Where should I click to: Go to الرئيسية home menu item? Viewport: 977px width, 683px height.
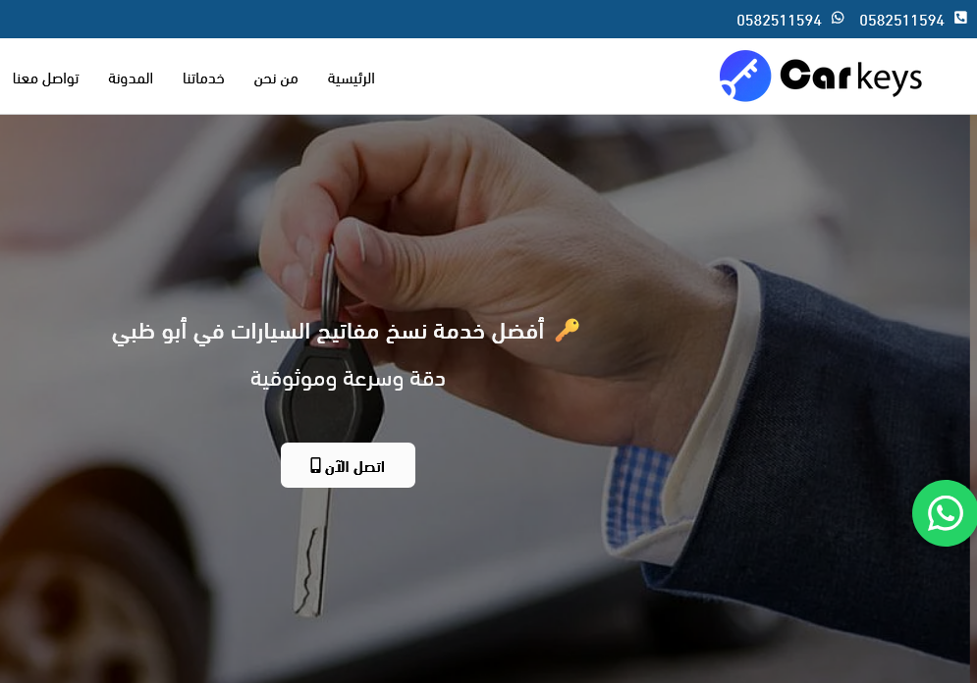tap(351, 79)
